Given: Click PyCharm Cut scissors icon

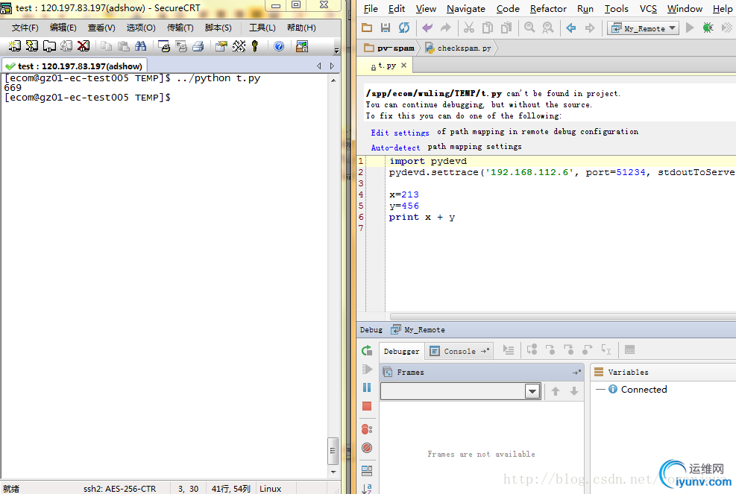Looking at the screenshot, I should [x=469, y=28].
